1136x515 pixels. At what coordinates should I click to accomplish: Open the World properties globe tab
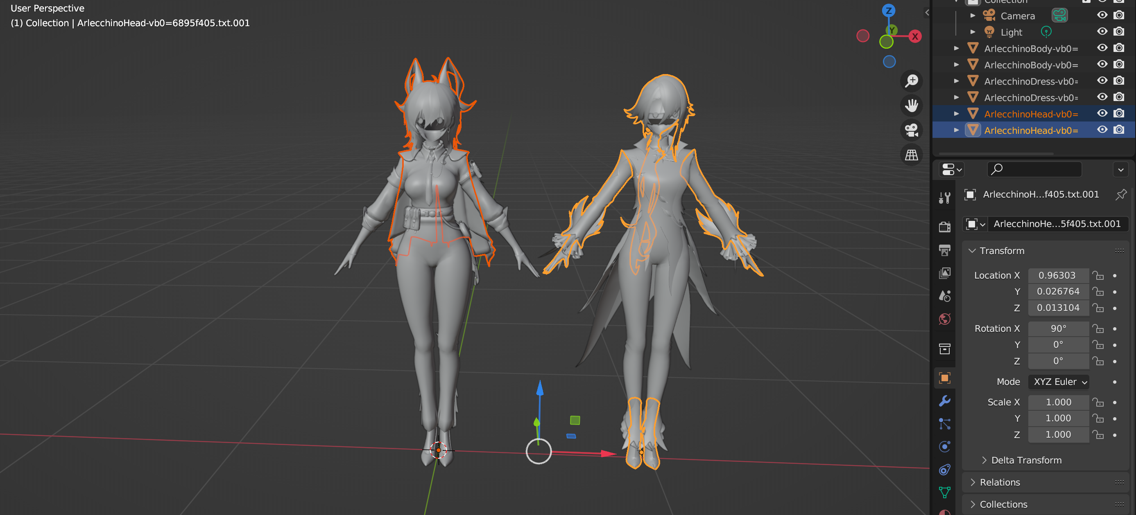click(944, 319)
